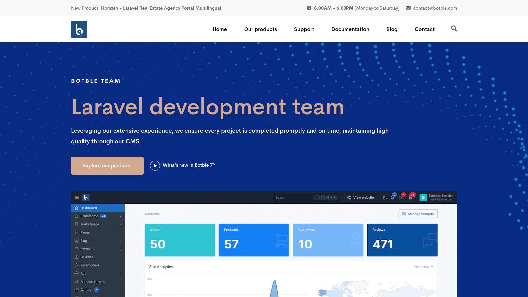
Task: Open the Customers card showing 10
Action: pos(328,240)
